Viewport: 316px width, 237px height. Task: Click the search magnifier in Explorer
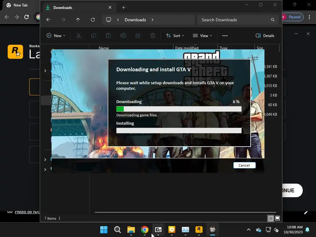tap(273, 20)
